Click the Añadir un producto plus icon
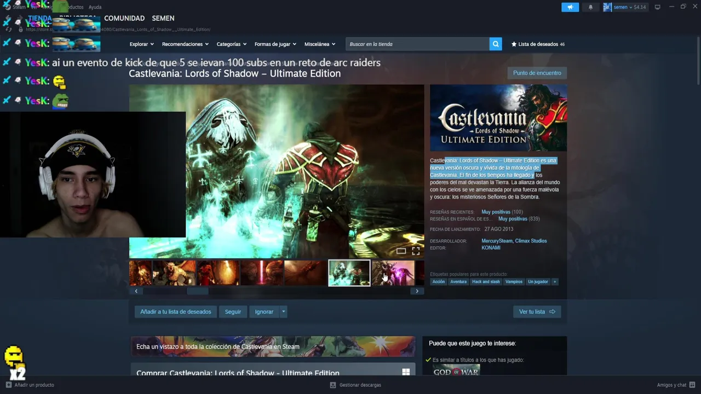The width and height of the screenshot is (701, 394). point(8,385)
